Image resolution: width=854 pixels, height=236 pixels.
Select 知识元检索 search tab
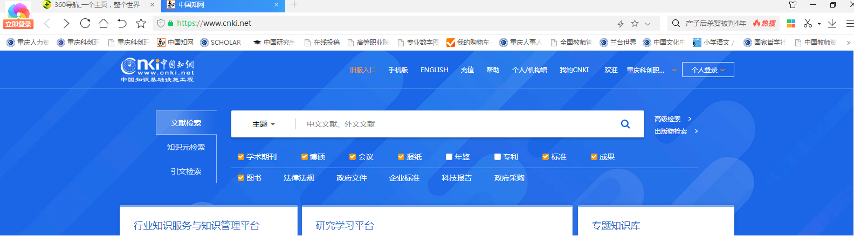click(x=186, y=147)
